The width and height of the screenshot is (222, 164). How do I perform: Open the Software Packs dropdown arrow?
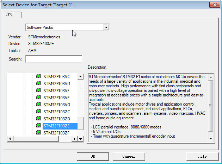pos(106,27)
